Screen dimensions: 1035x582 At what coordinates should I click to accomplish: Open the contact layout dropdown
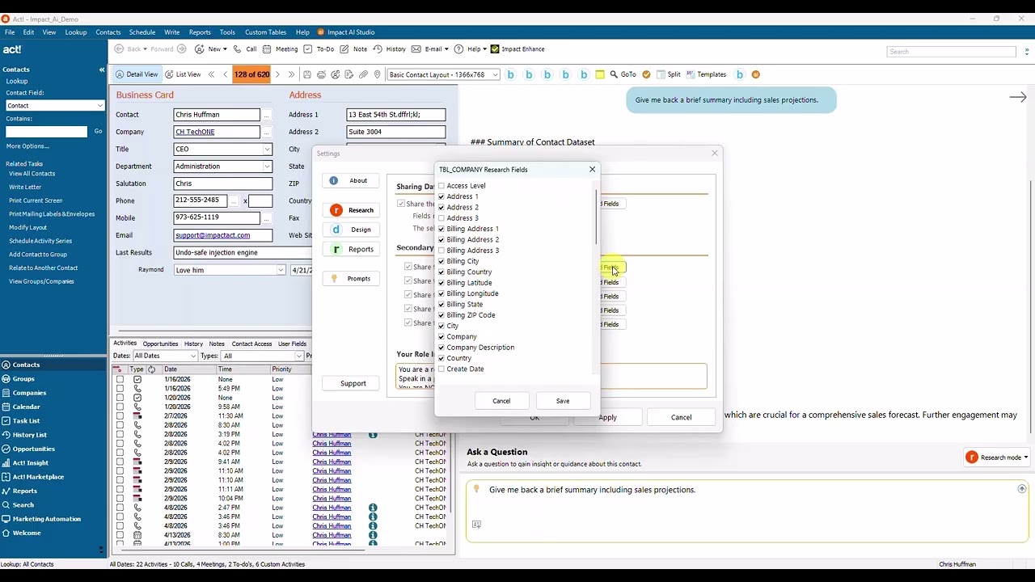(494, 74)
